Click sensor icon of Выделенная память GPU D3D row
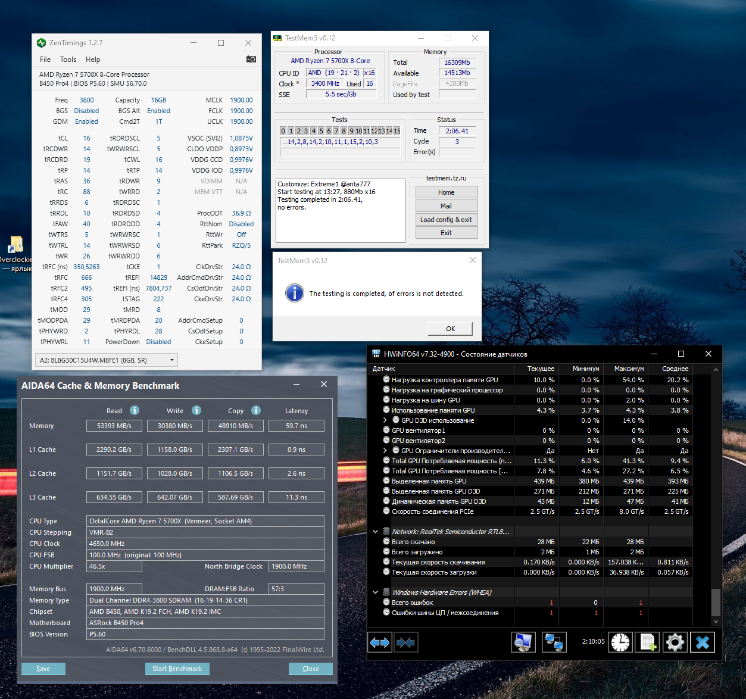This screenshot has height=699, width=746. pyautogui.click(x=386, y=491)
